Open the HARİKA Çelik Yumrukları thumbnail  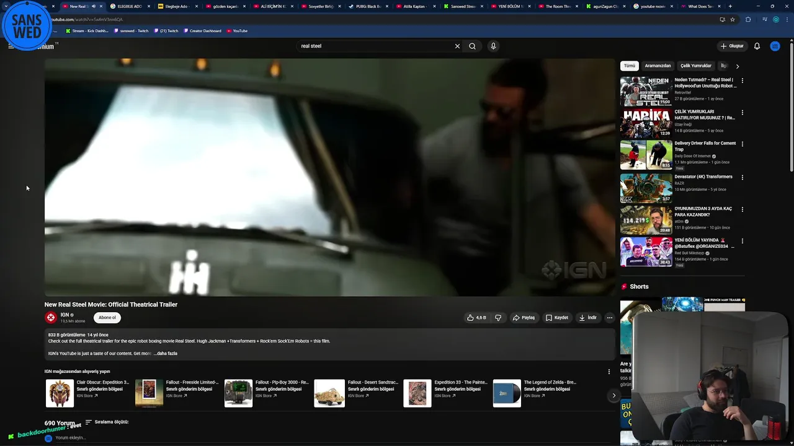click(x=646, y=123)
